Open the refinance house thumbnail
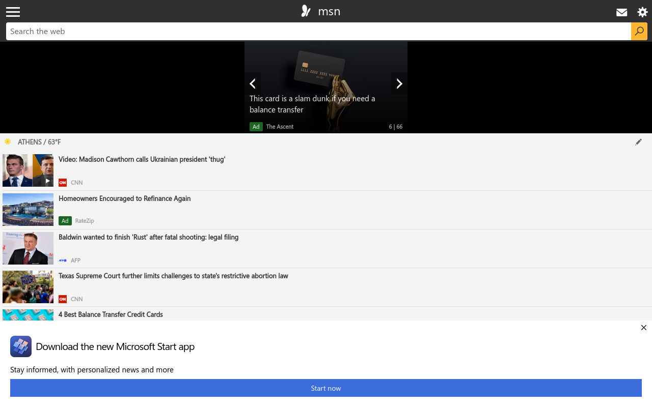The image size is (652, 407). click(x=28, y=210)
